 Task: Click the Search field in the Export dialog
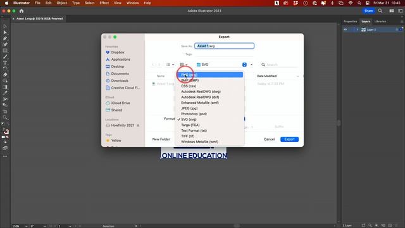[x=280, y=65]
